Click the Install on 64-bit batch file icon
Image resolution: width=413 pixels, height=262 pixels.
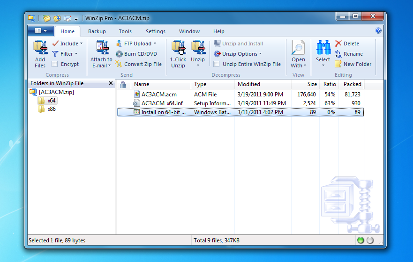136,112
